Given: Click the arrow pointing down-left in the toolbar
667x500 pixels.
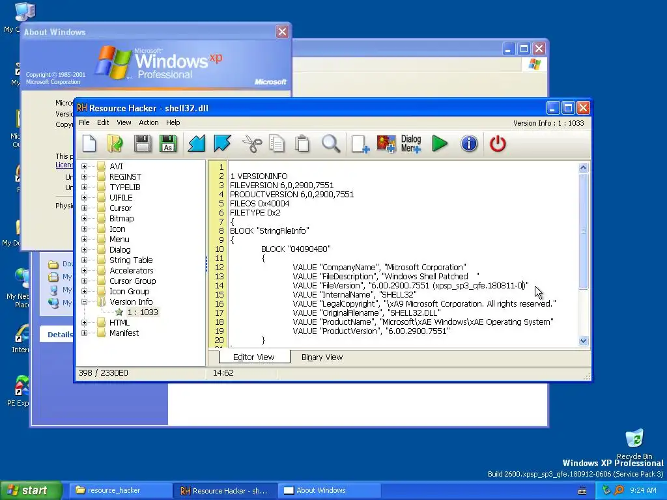Looking at the screenshot, I should (197, 143).
